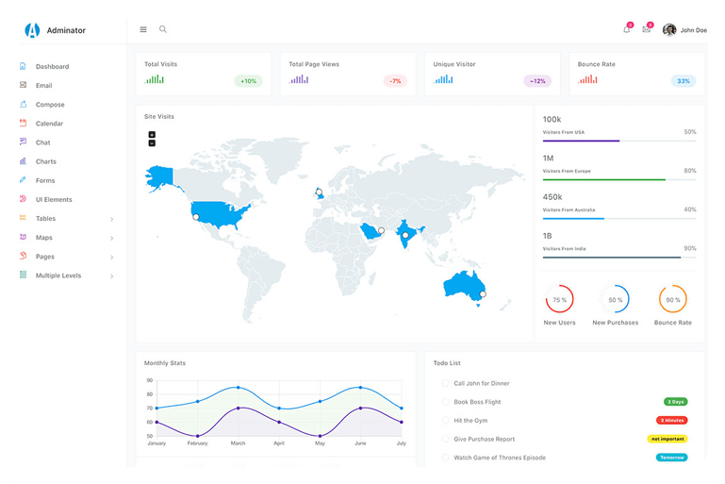Image resolution: width=725 pixels, height=484 pixels.
Task: Open the mail envelope icon in header
Action: [x=646, y=29]
